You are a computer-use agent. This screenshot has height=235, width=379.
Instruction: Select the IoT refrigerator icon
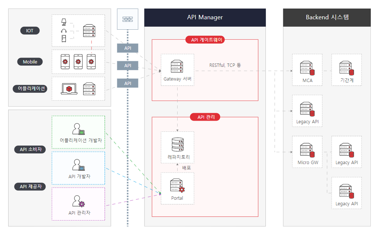coord(64,39)
